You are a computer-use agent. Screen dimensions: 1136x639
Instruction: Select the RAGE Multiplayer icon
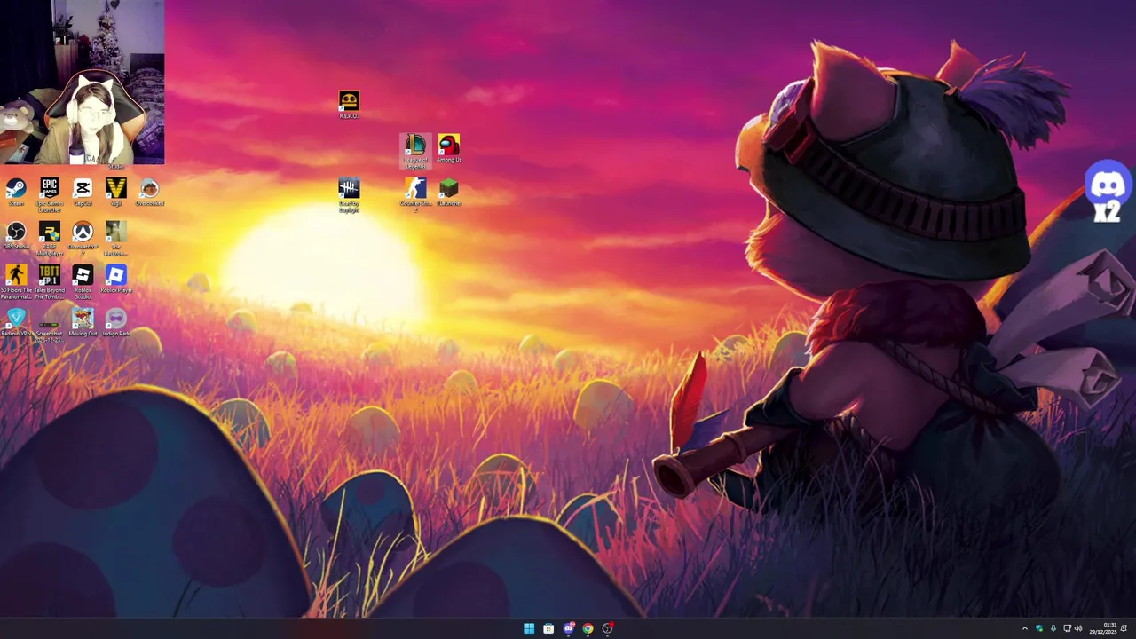[x=50, y=239]
